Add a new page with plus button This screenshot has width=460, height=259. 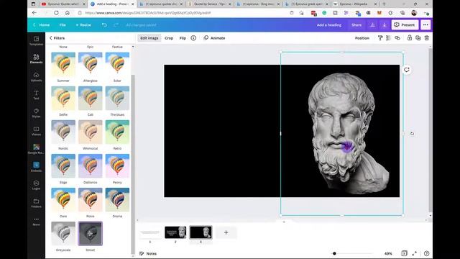pyautogui.click(x=226, y=232)
